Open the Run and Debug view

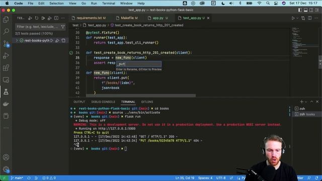(x=6, y=56)
